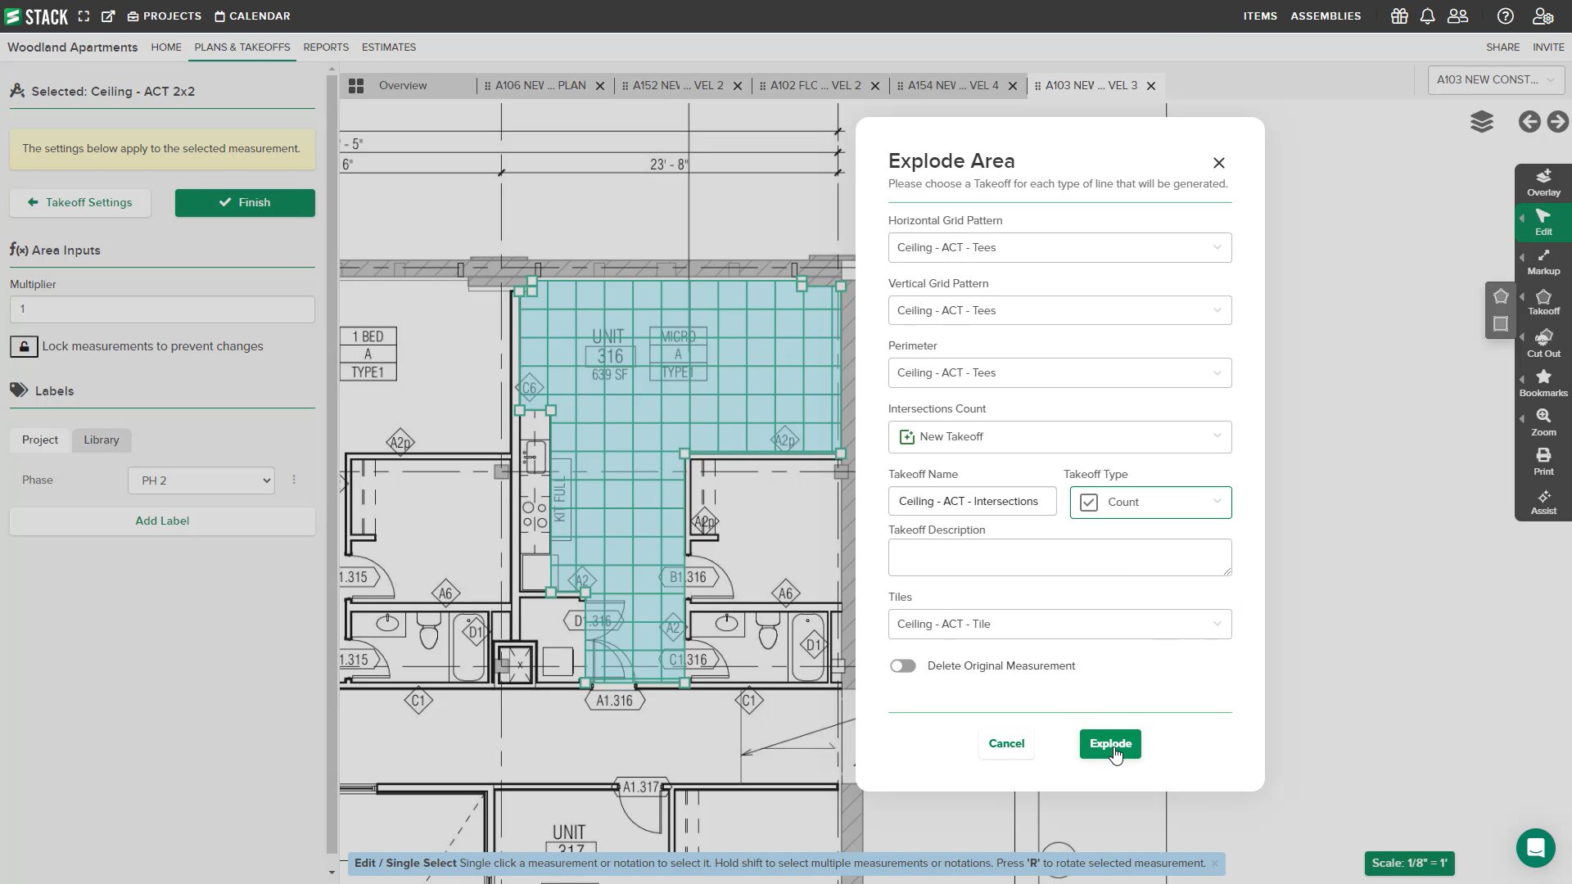
Task: Open the Cut Out tool
Action: (1543, 341)
